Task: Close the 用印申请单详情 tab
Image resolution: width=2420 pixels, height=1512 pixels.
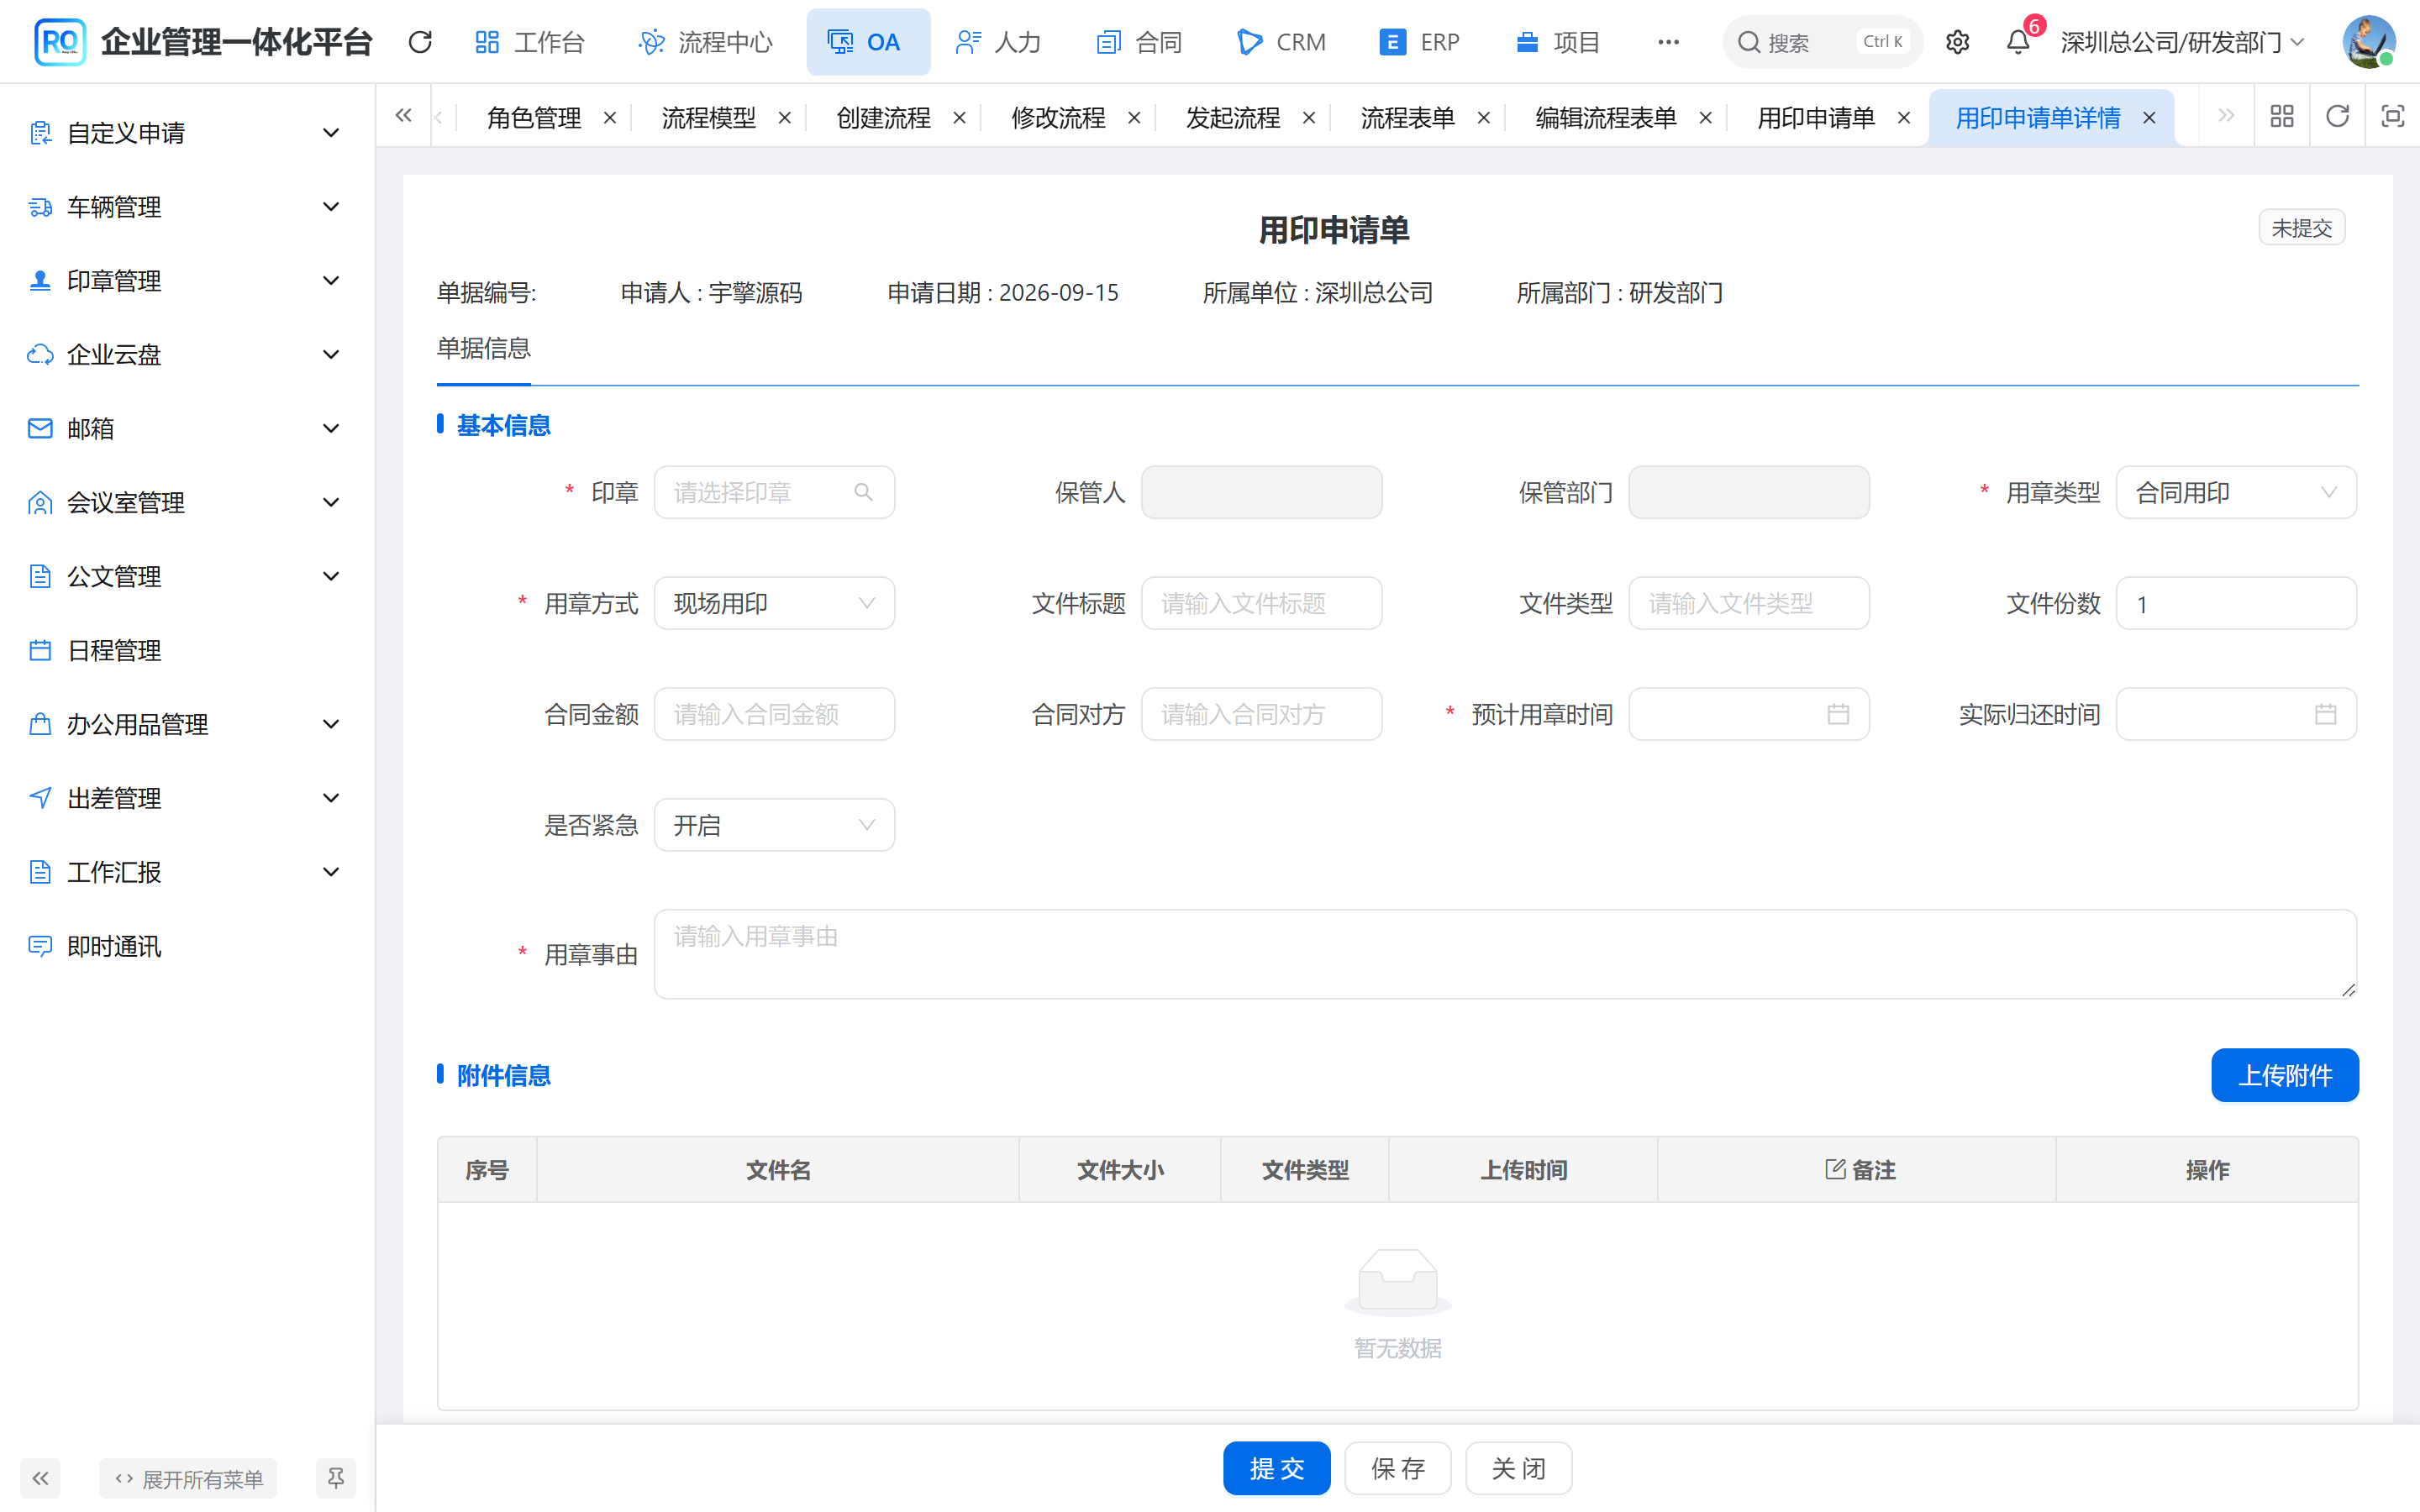Action: [x=2149, y=118]
